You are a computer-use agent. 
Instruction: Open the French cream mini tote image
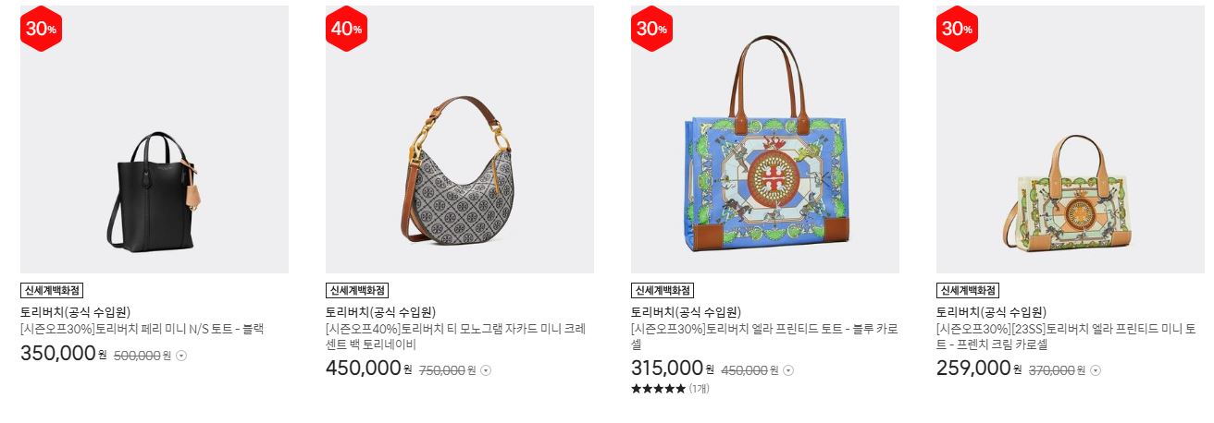pyautogui.click(x=1071, y=139)
